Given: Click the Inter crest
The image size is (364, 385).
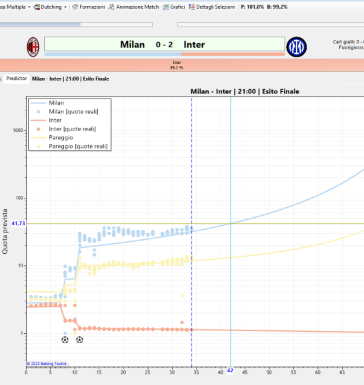Looking at the screenshot, I should [297, 47].
